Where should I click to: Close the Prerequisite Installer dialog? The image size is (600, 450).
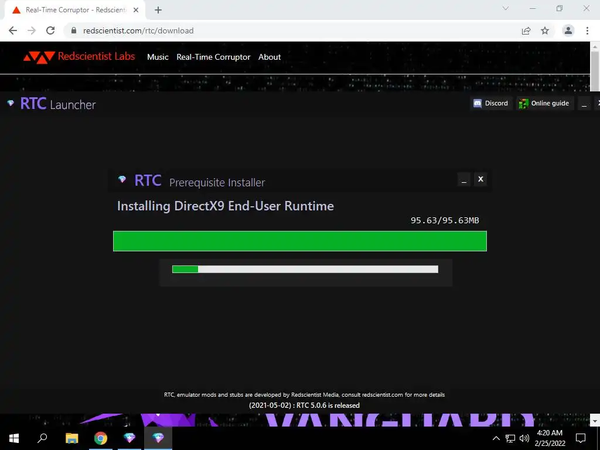coord(480,179)
